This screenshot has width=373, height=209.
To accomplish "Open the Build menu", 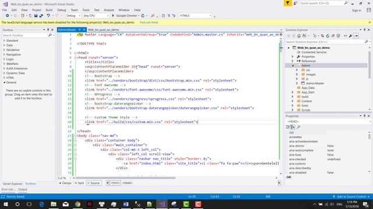I will [x=49, y=10].
